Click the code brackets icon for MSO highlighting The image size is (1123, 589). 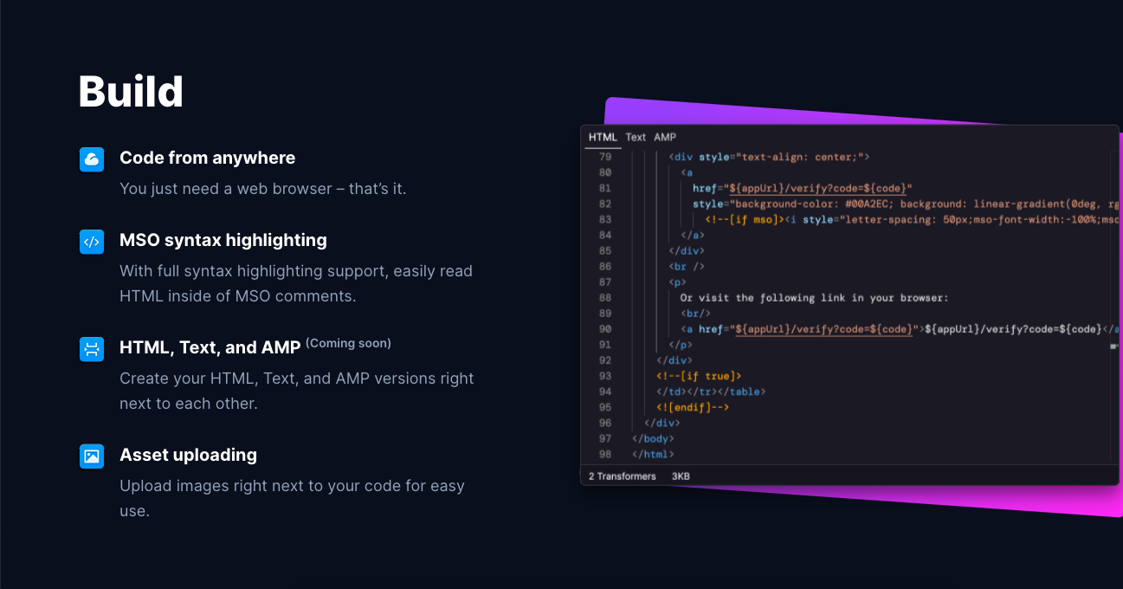tap(92, 242)
